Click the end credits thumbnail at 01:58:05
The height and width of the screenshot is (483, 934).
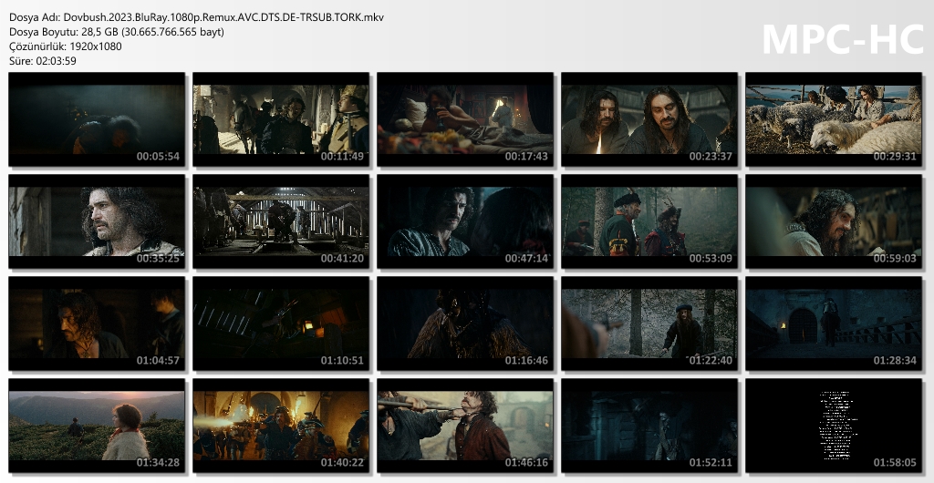(834, 426)
